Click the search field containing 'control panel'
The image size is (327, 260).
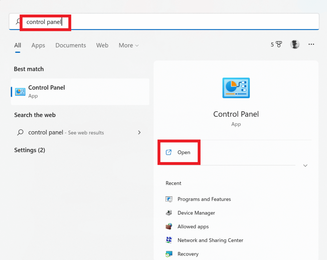coord(164,21)
